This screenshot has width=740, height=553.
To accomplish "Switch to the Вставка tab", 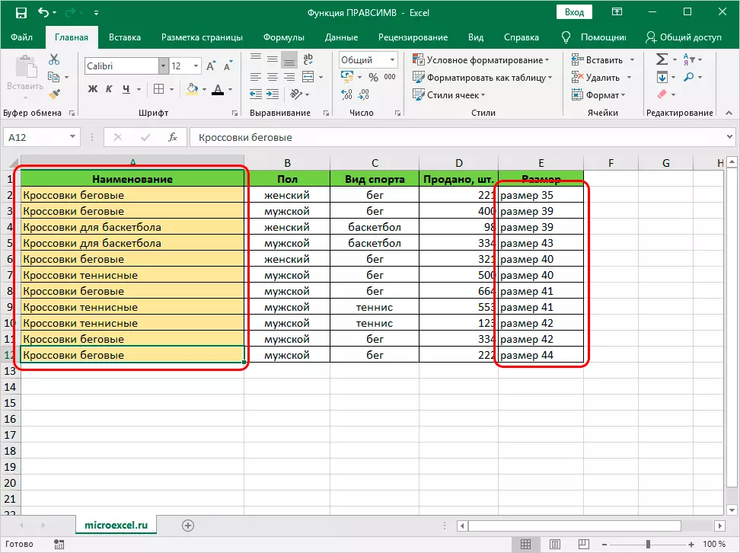I will 125,37.
